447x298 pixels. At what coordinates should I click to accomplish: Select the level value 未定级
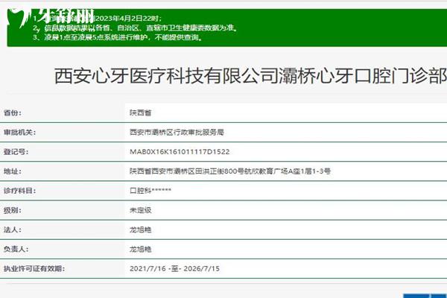(x=141, y=210)
